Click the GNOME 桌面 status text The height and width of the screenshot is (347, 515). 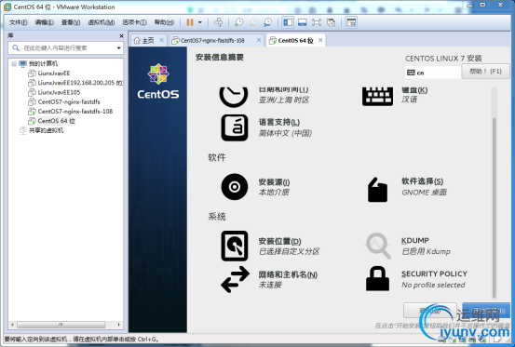pyautogui.click(x=424, y=193)
